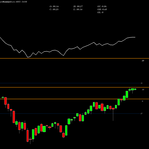This screenshot has height=149, width=149.
Task: Select the OC: 0.36 reading
Action: tap(102, 7)
